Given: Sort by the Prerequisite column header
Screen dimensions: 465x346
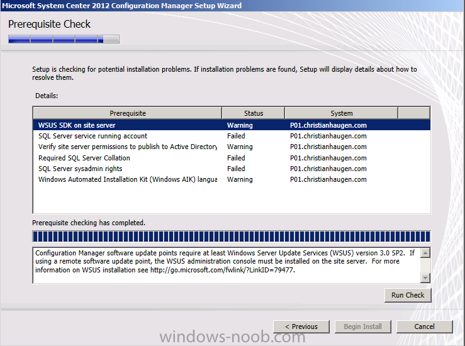Looking at the screenshot, I should click(x=128, y=113).
